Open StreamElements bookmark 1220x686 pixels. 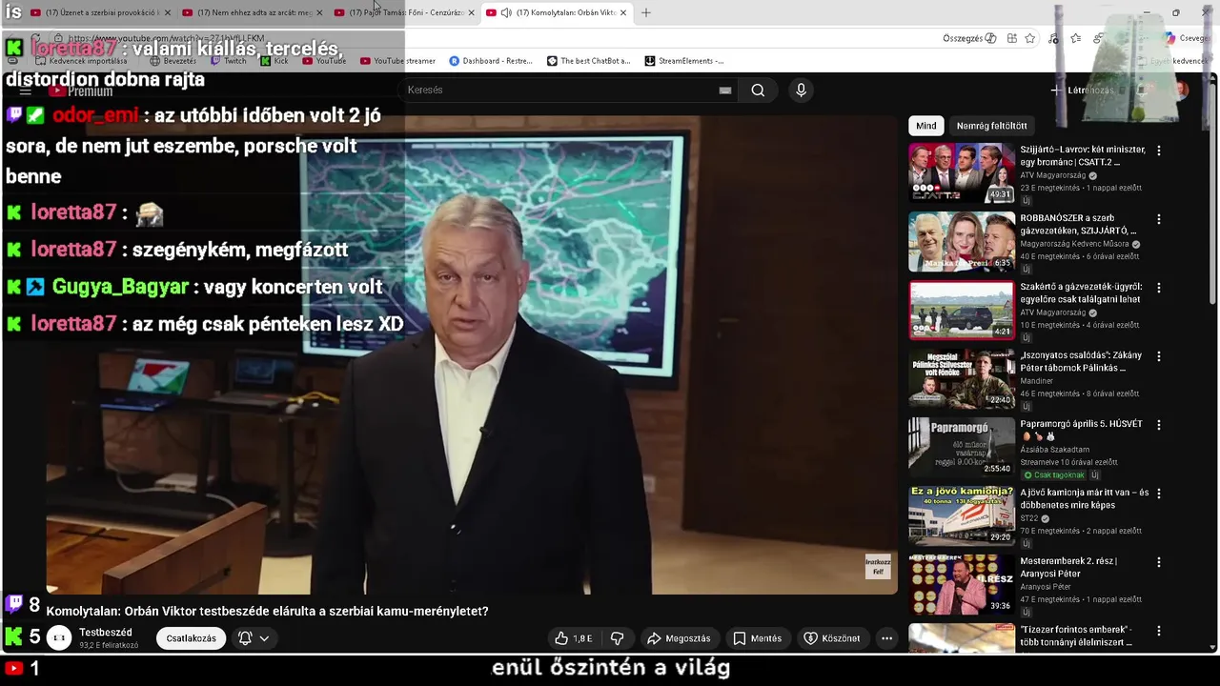pos(683,61)
